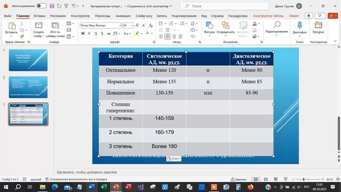
Task: Clear all formatting icon
Action: coord(151,26)
